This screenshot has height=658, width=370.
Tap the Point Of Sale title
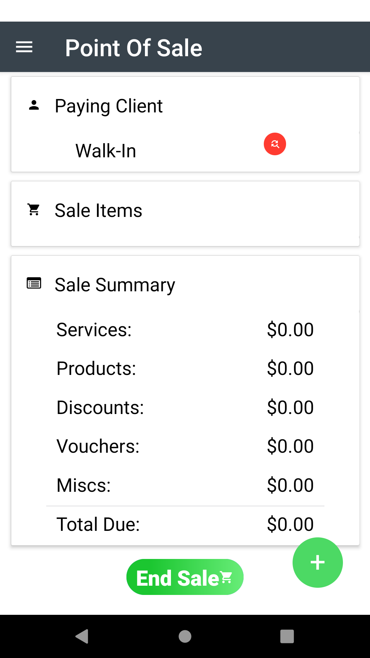click(134, 48)
